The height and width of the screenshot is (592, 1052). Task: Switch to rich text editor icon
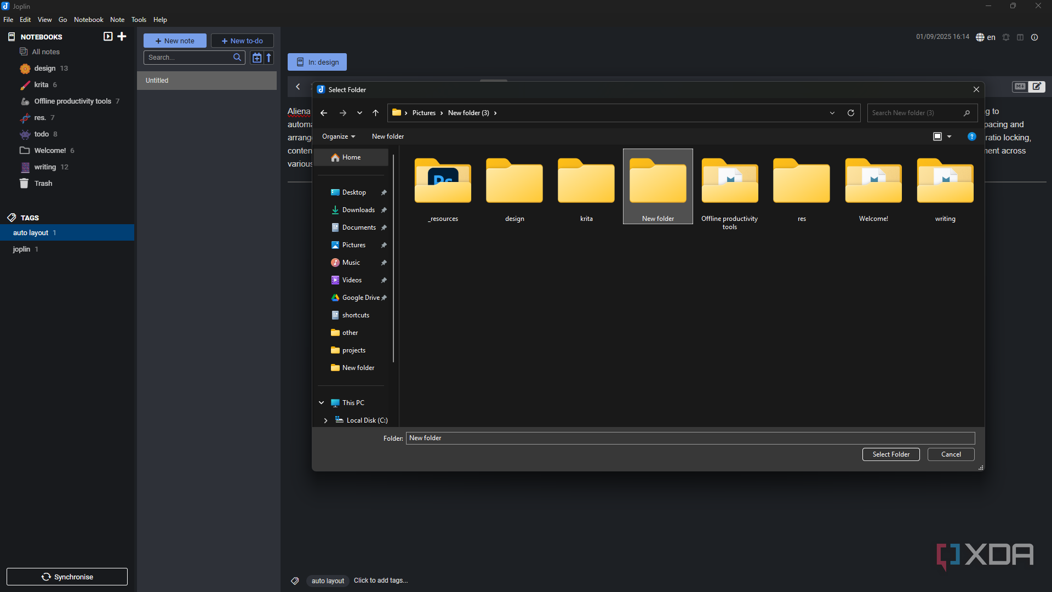pos(1037,87)
